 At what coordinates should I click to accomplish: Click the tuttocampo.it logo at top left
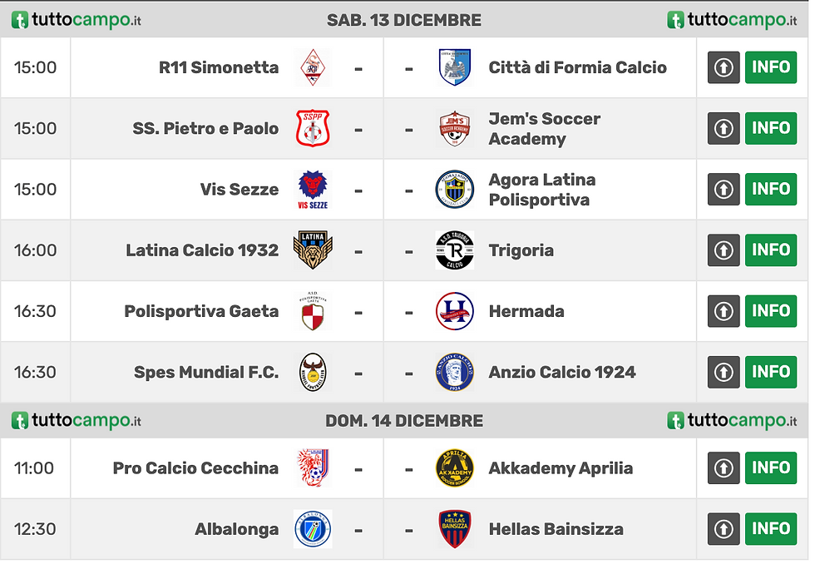[76, 20]
